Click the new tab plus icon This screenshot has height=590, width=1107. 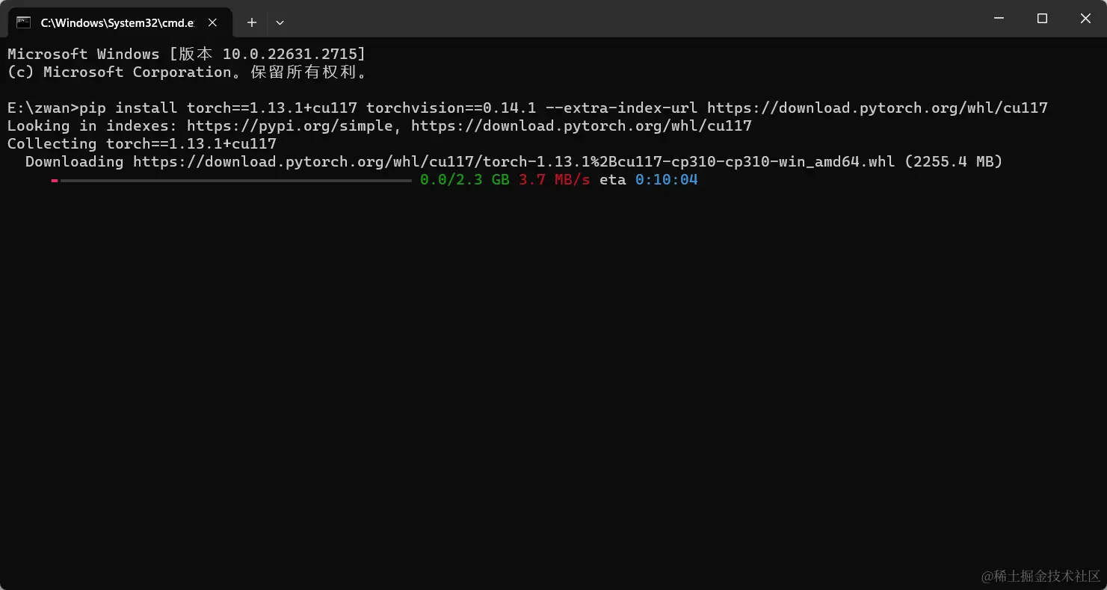pyautogui.click(x=251, y=22)
